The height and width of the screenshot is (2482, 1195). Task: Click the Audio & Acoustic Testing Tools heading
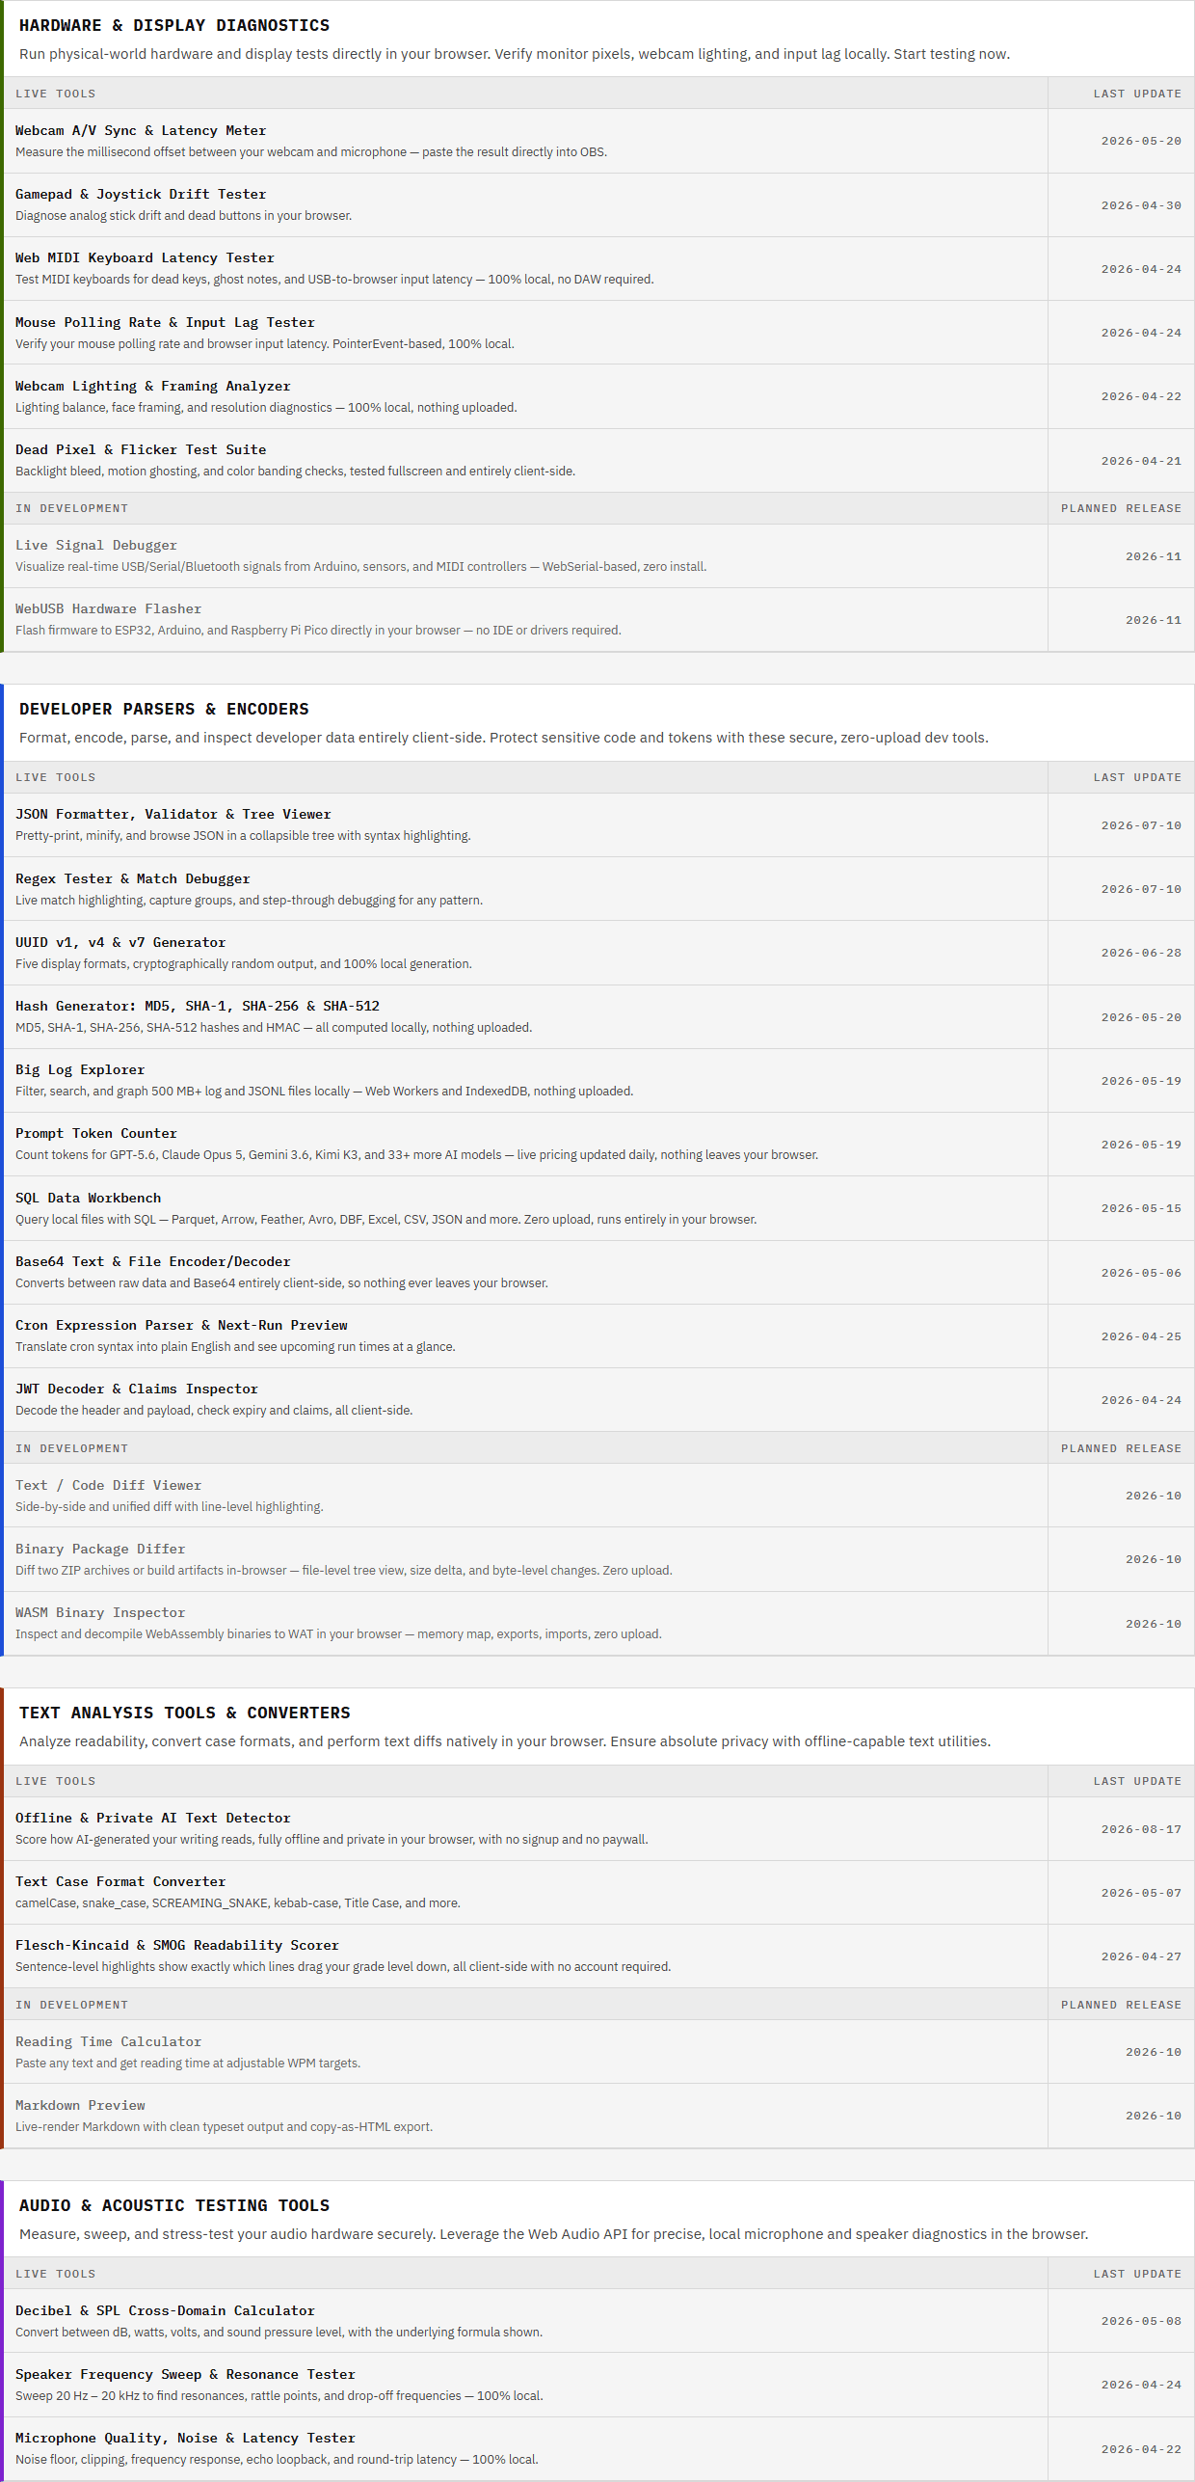tap(174, 2206)
